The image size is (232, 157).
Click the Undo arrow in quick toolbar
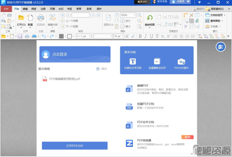[44, 36]
